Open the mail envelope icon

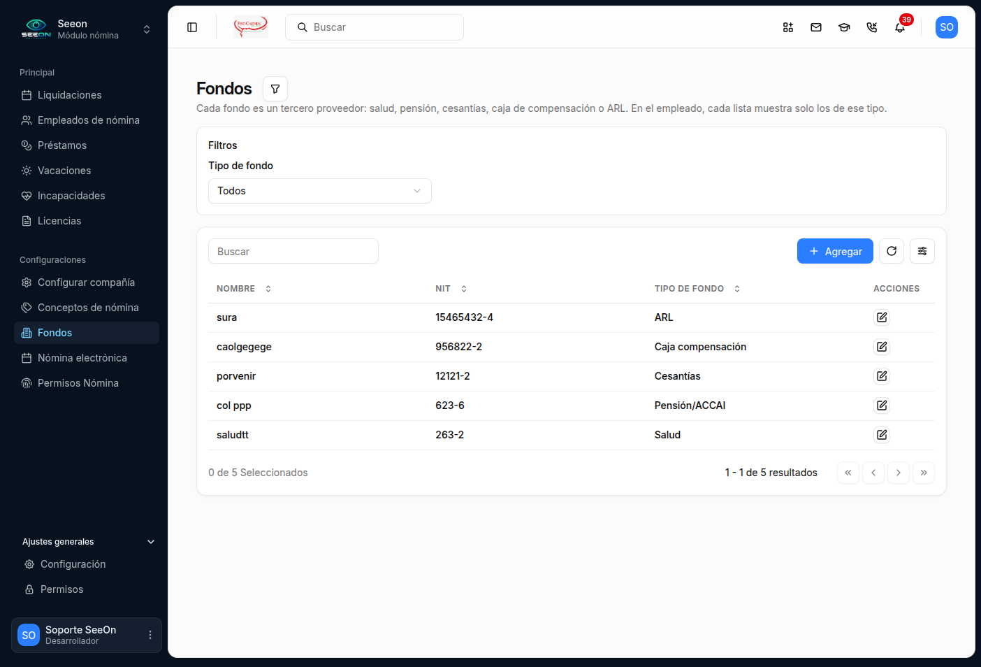816,27
